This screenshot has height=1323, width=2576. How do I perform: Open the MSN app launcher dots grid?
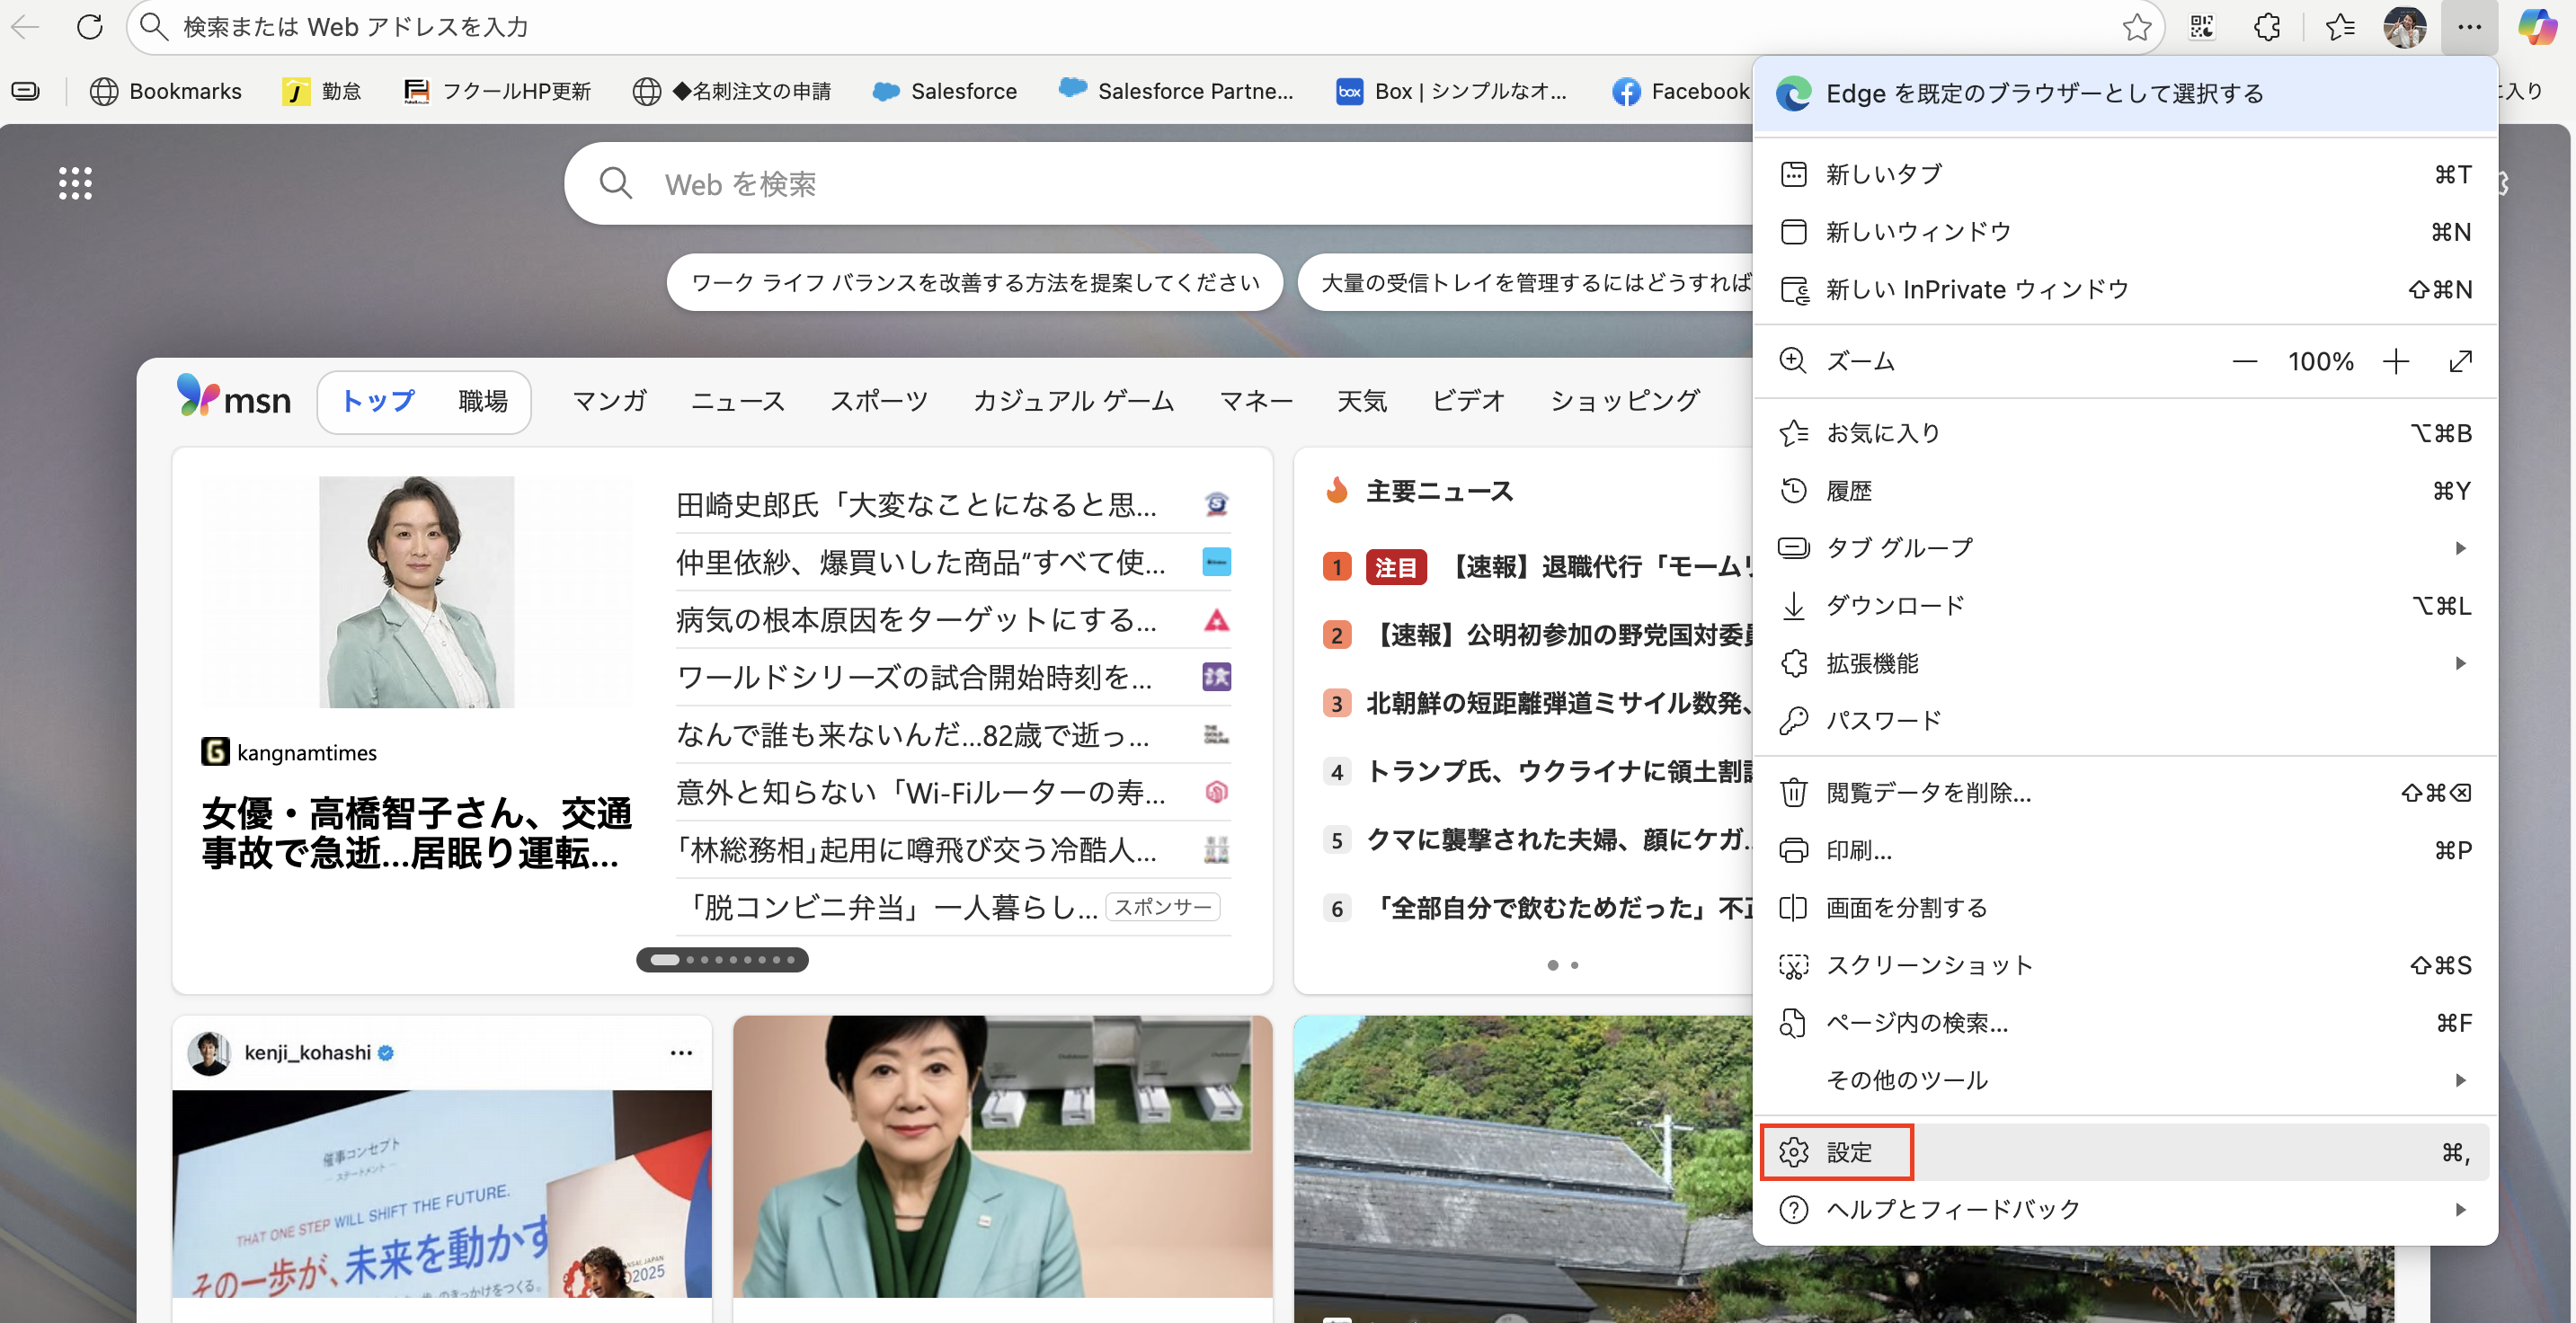[75, 183]
